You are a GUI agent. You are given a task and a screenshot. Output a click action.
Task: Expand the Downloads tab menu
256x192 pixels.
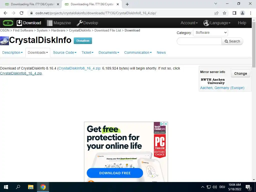[x=38, y=52]
